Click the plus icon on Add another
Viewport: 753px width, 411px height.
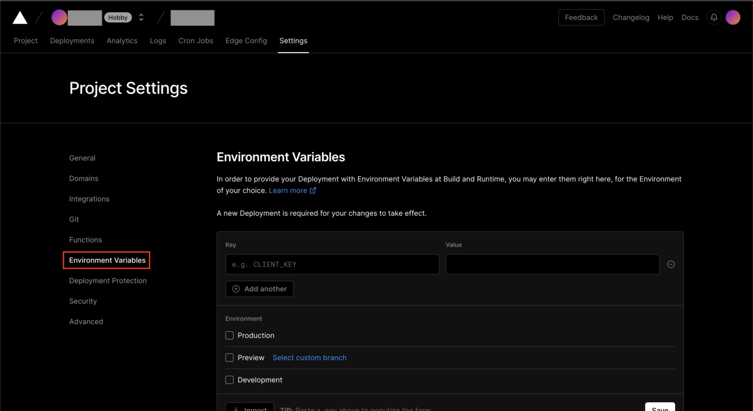(x=236, y=289)
